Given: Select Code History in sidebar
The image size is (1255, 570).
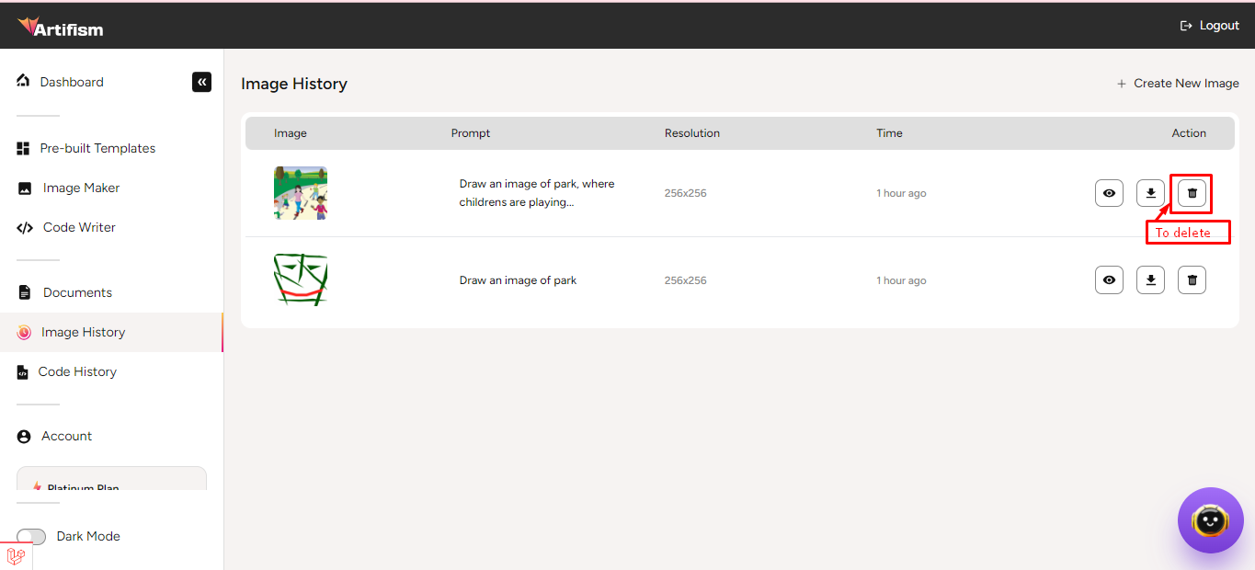Looking at the screenshot, I should [77, 371].
